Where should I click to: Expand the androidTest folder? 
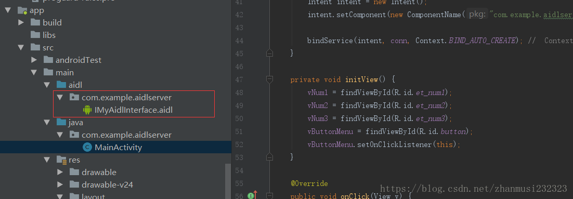(34, 60)
